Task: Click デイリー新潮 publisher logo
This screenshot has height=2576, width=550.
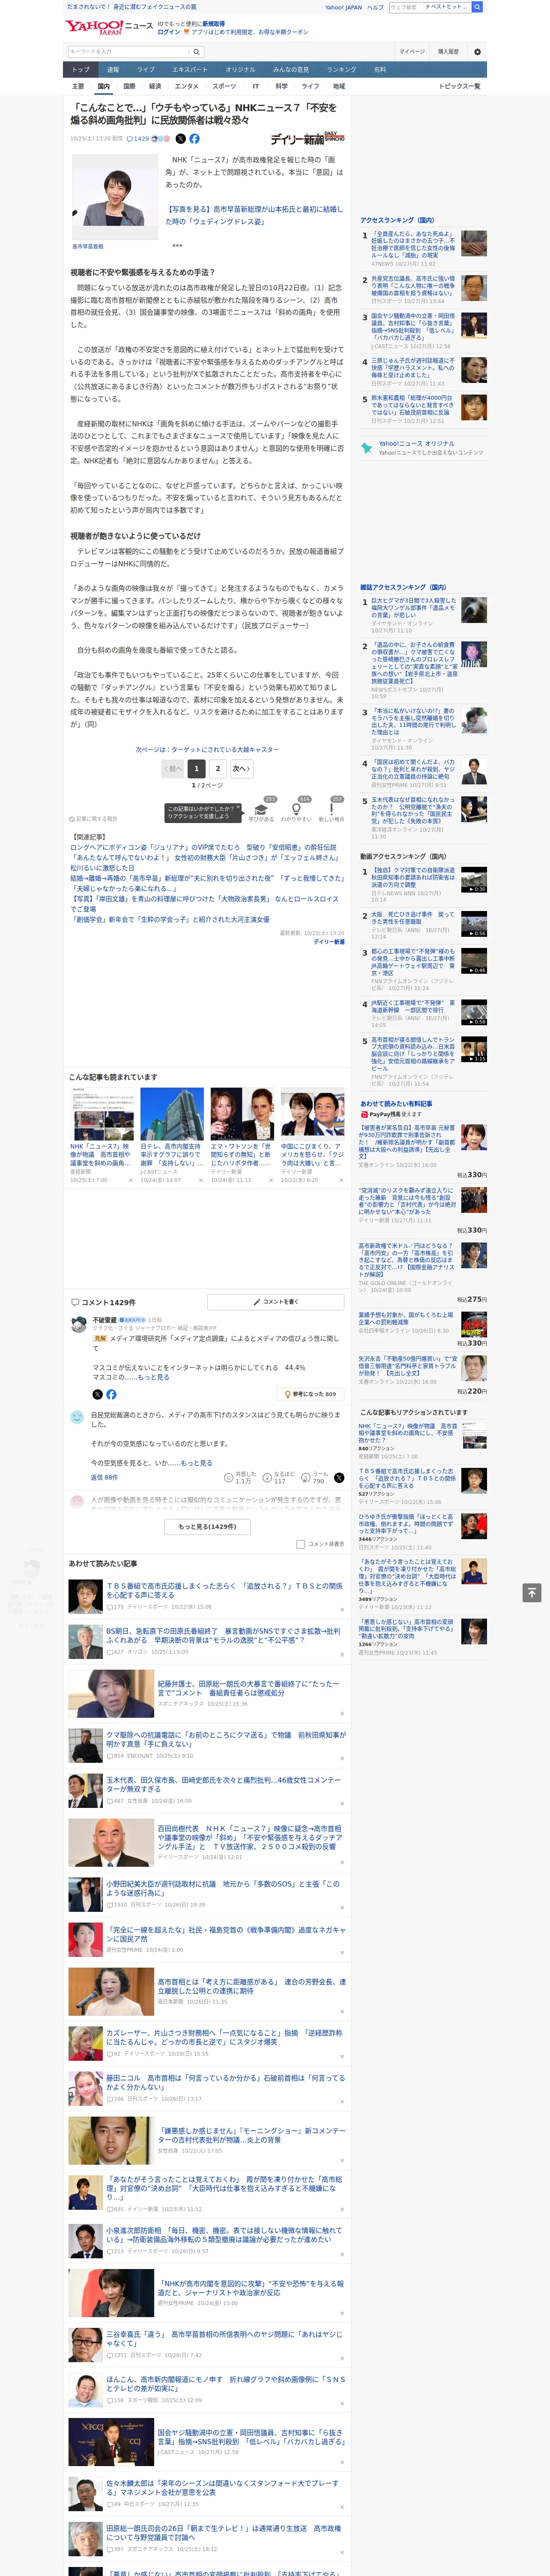Action: tap(308, 138)
